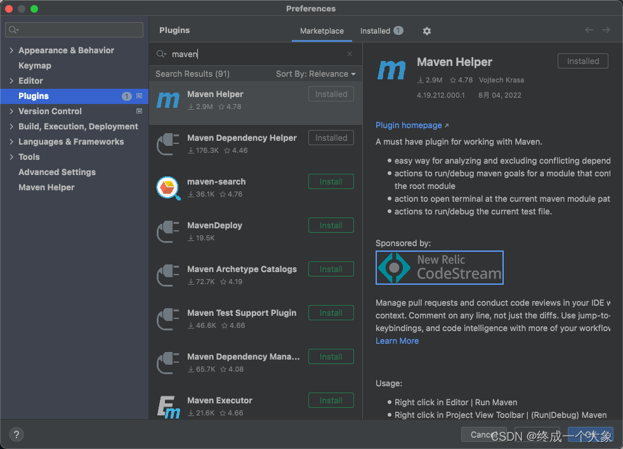Select the Maven Helper plugin icon in the results list
Image resolution: width=623 pixels, height=449 pixels.
(168, 100)
